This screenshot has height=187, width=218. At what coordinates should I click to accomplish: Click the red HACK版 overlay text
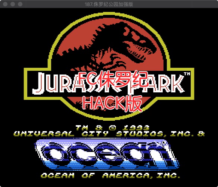click(x=112, y=103)
